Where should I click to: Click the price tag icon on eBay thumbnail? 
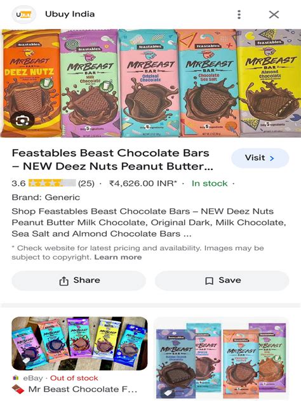pos(26,360)
